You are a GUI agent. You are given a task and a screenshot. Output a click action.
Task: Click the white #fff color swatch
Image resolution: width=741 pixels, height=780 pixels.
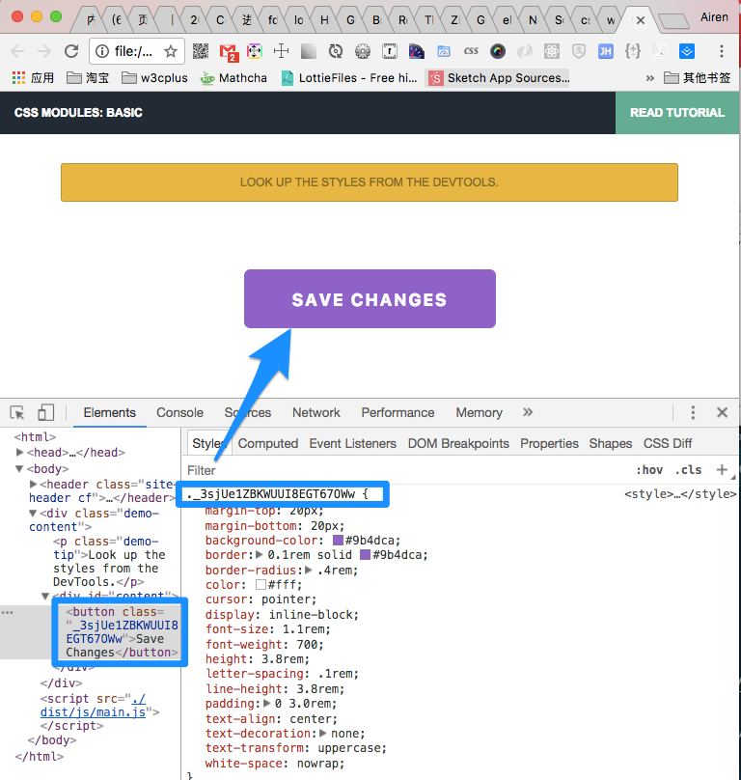(261, 584)
